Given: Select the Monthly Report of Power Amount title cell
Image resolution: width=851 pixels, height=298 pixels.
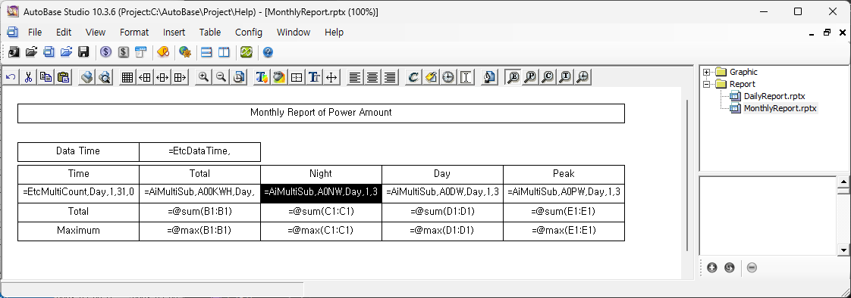Looking at the screenshot, I should pos(321,113).
